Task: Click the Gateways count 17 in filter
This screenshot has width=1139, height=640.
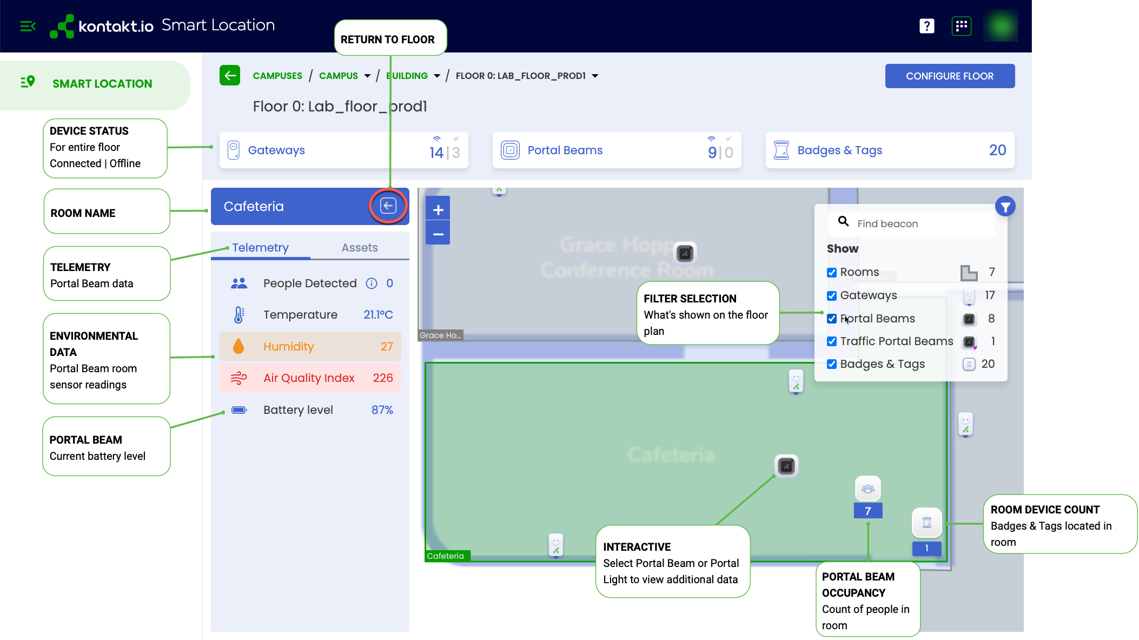Action: coord(990,295)
